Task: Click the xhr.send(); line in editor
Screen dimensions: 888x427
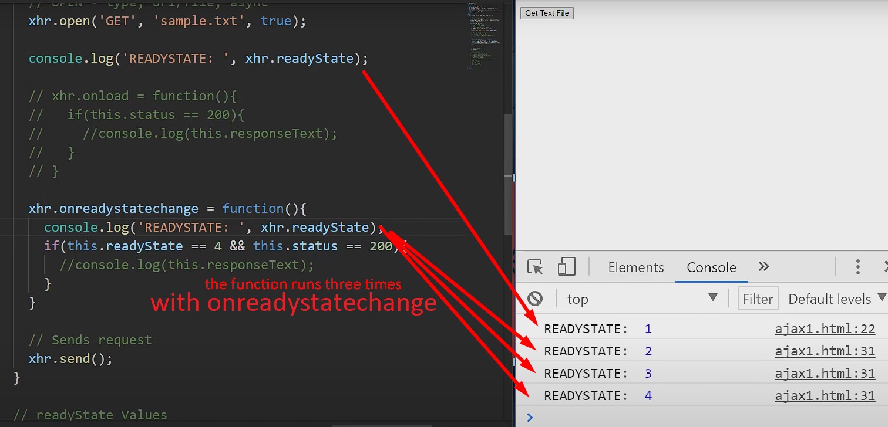Action: click(70, 358)
